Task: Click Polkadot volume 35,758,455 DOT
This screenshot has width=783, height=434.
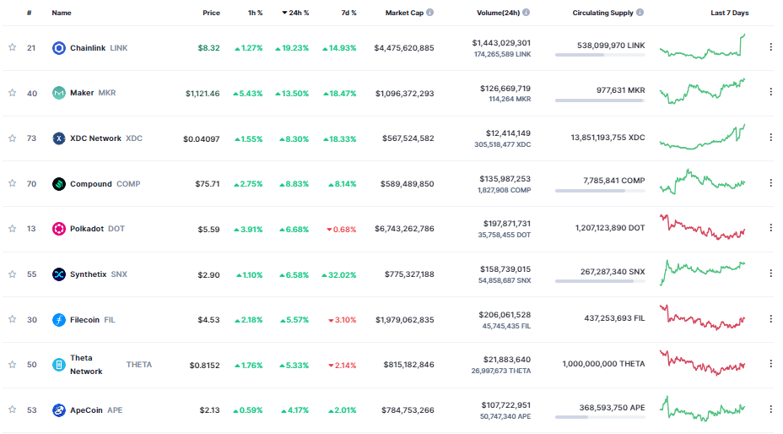Action: [x=504, y=235]
